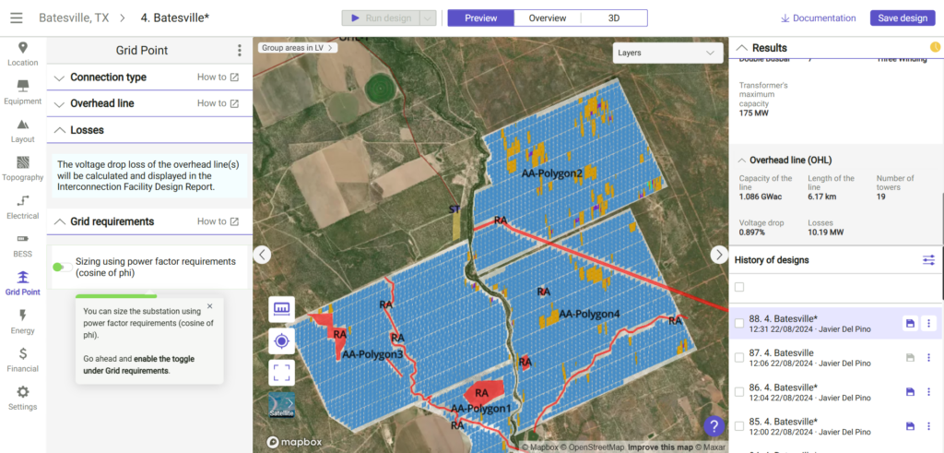Switch basemap using the Satellite thumbnail
The width and height of the screenshot is (944, 453).
(281, 405)
